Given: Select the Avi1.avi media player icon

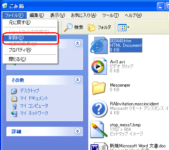Looking at the screenshot, I should point(99,66).
